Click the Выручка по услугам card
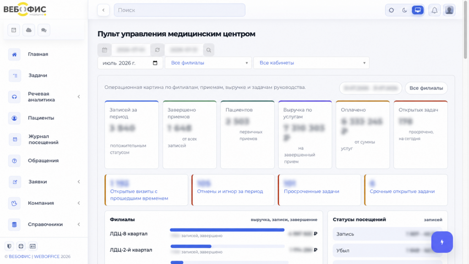The width and height of the screenshot is (469, 264). pos(305,135)
